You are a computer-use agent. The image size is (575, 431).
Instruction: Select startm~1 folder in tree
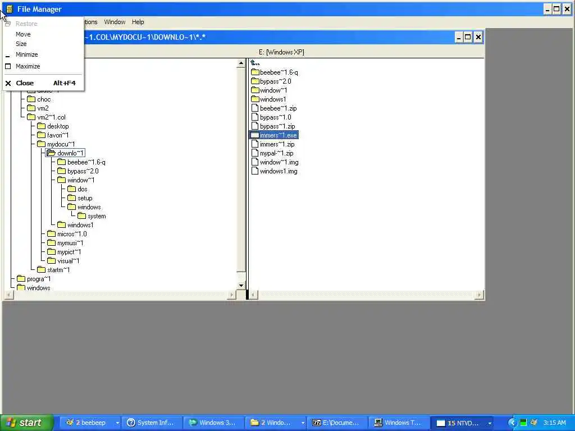click(x=53, y=270)
